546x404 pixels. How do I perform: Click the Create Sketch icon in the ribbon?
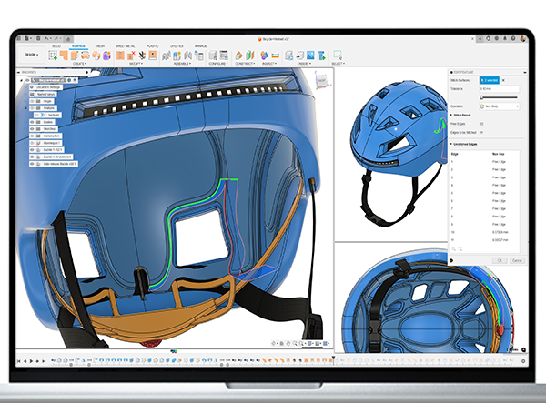click(53, 55)
